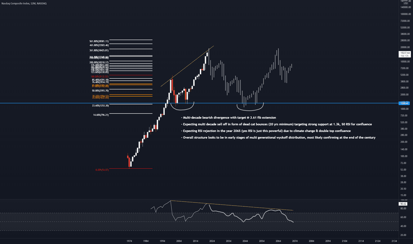Click the 20000.00 price axis label

pyautogui.click(x=405, y=47)
